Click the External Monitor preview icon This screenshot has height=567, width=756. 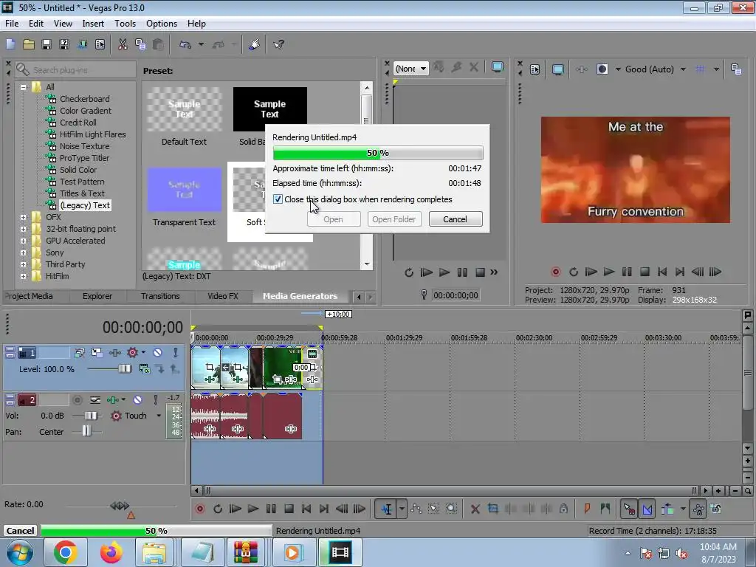558,69
